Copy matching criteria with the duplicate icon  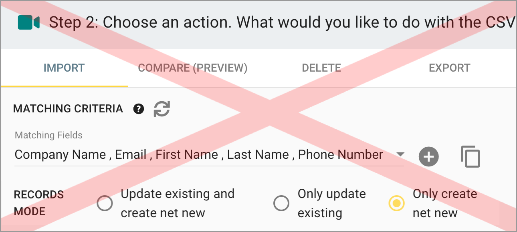point(471,156)
